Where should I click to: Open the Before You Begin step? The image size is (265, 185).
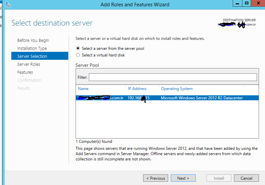pyautogui.click(x=33, y=41)
